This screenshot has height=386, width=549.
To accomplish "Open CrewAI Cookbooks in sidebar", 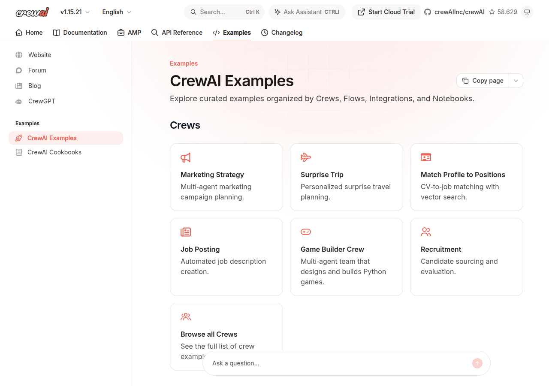I will tap(66, 152).
